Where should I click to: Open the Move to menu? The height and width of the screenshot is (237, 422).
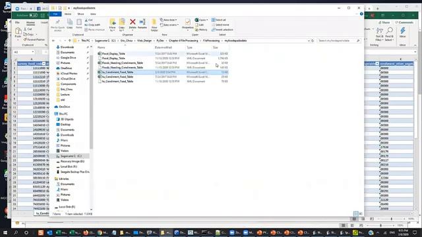113,25
